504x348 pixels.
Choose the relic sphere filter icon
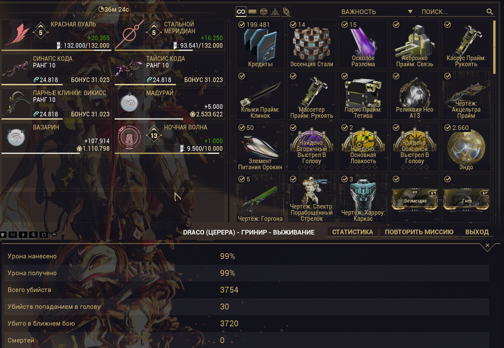(x=264, y=12)
